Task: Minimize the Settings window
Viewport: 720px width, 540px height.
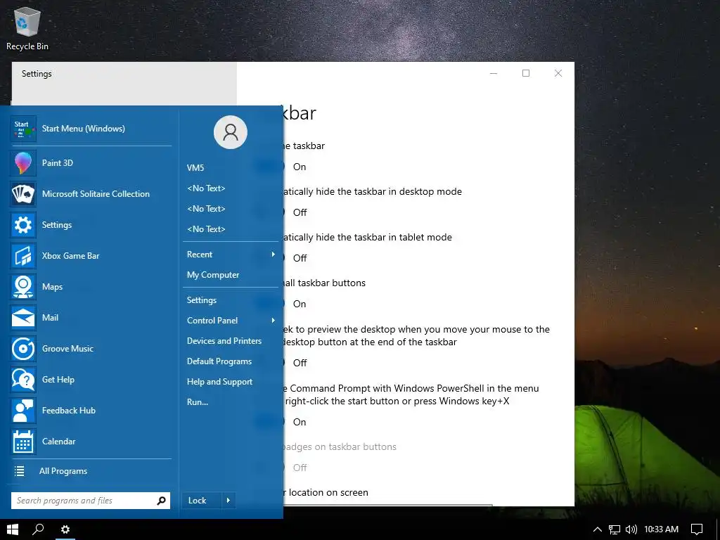Action: pos(494,73)
